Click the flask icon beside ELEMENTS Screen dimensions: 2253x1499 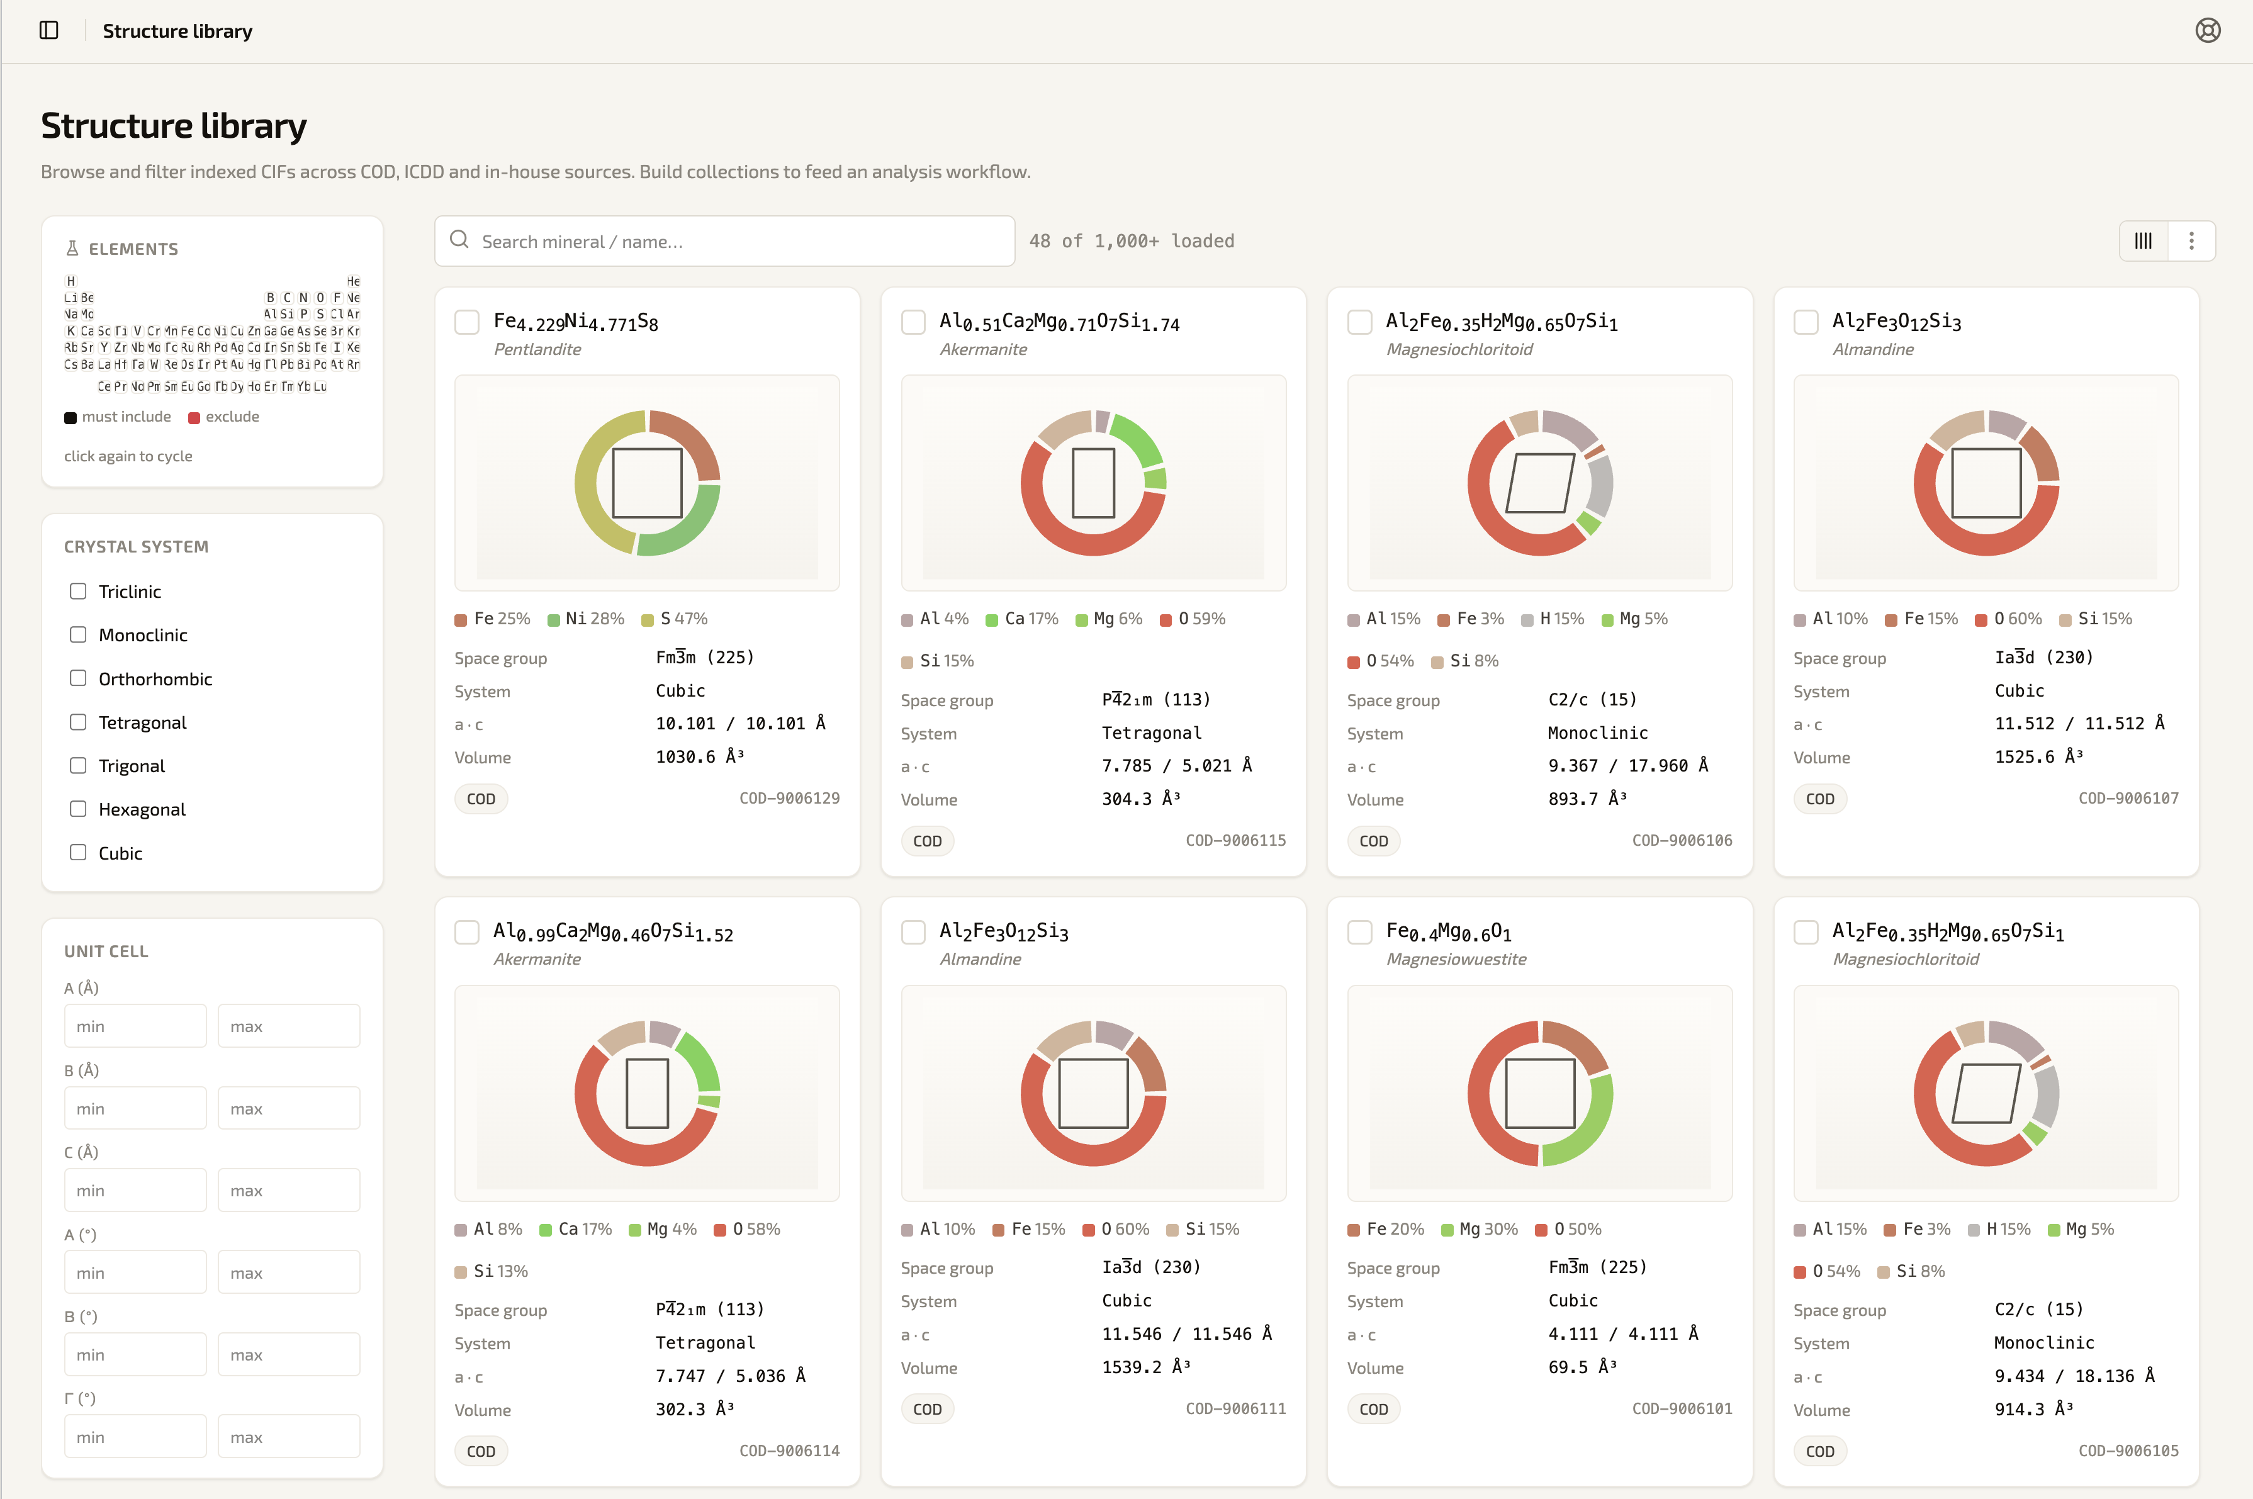(x=72, y=249)
